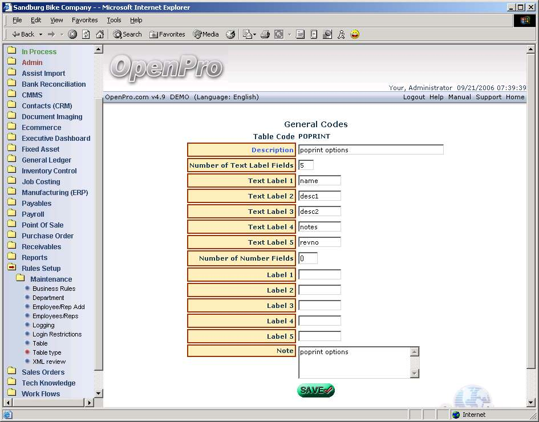Select Business Rules in Maintenance tree
The width and height of the screenshot is (539, 422).
[54, 289]
